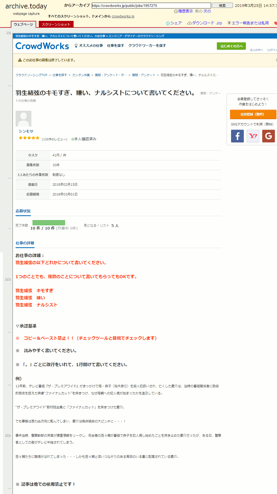The image size is (277, 494).
Task: Click the ▽承認基準 heading
Action: pos(26,326)
